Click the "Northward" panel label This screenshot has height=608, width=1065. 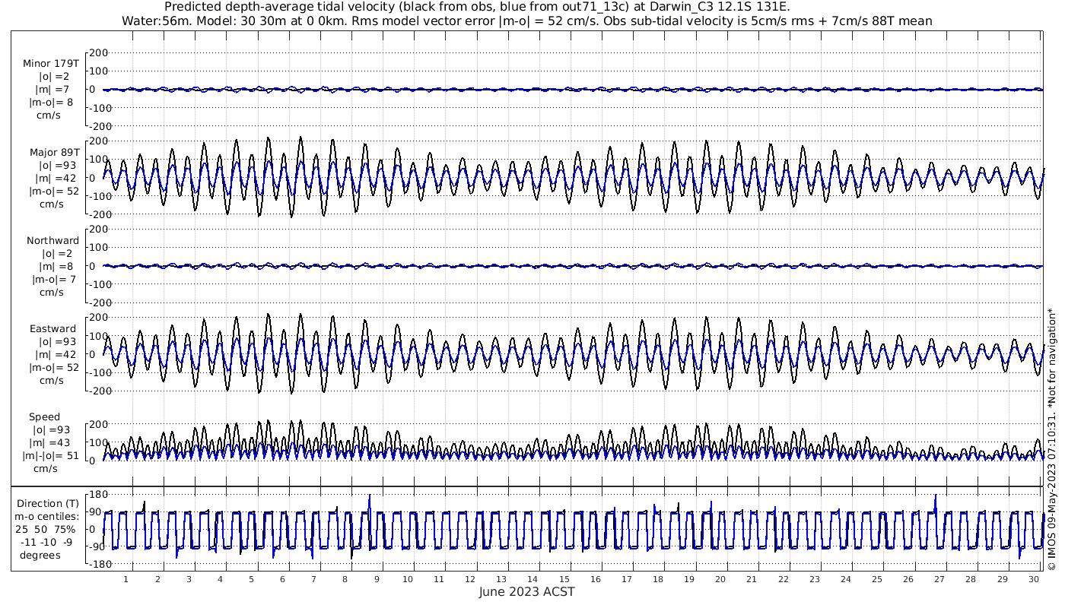pos(52,240)
